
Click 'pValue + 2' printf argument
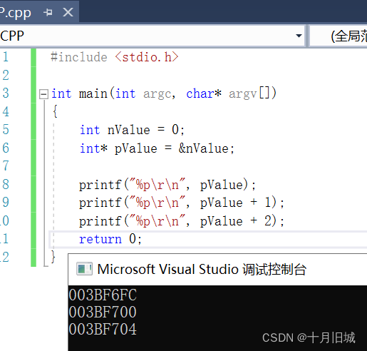(235, 221)
